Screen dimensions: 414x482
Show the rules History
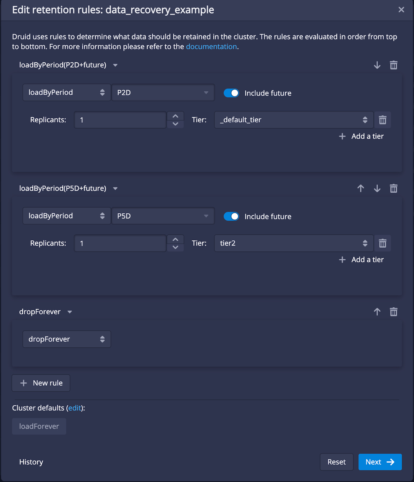tap(31, 462)
